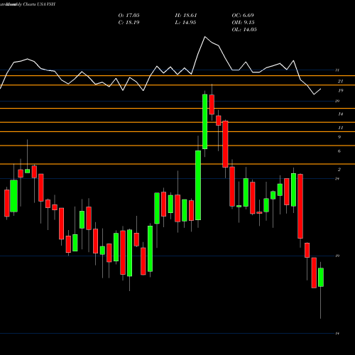
Task: Click the axis label 21
Action: click(x=340, y=82)
